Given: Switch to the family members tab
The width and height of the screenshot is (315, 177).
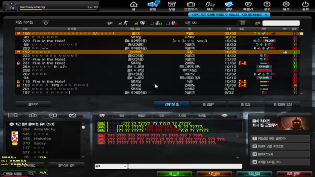Looking at the screenshot, I should (x=53, y=116).
